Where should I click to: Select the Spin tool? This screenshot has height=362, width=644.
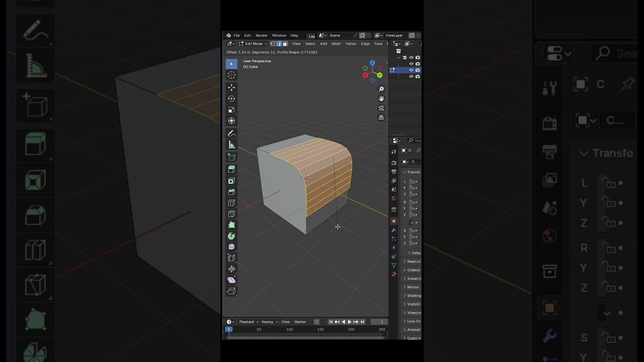(x=231, y=236)
